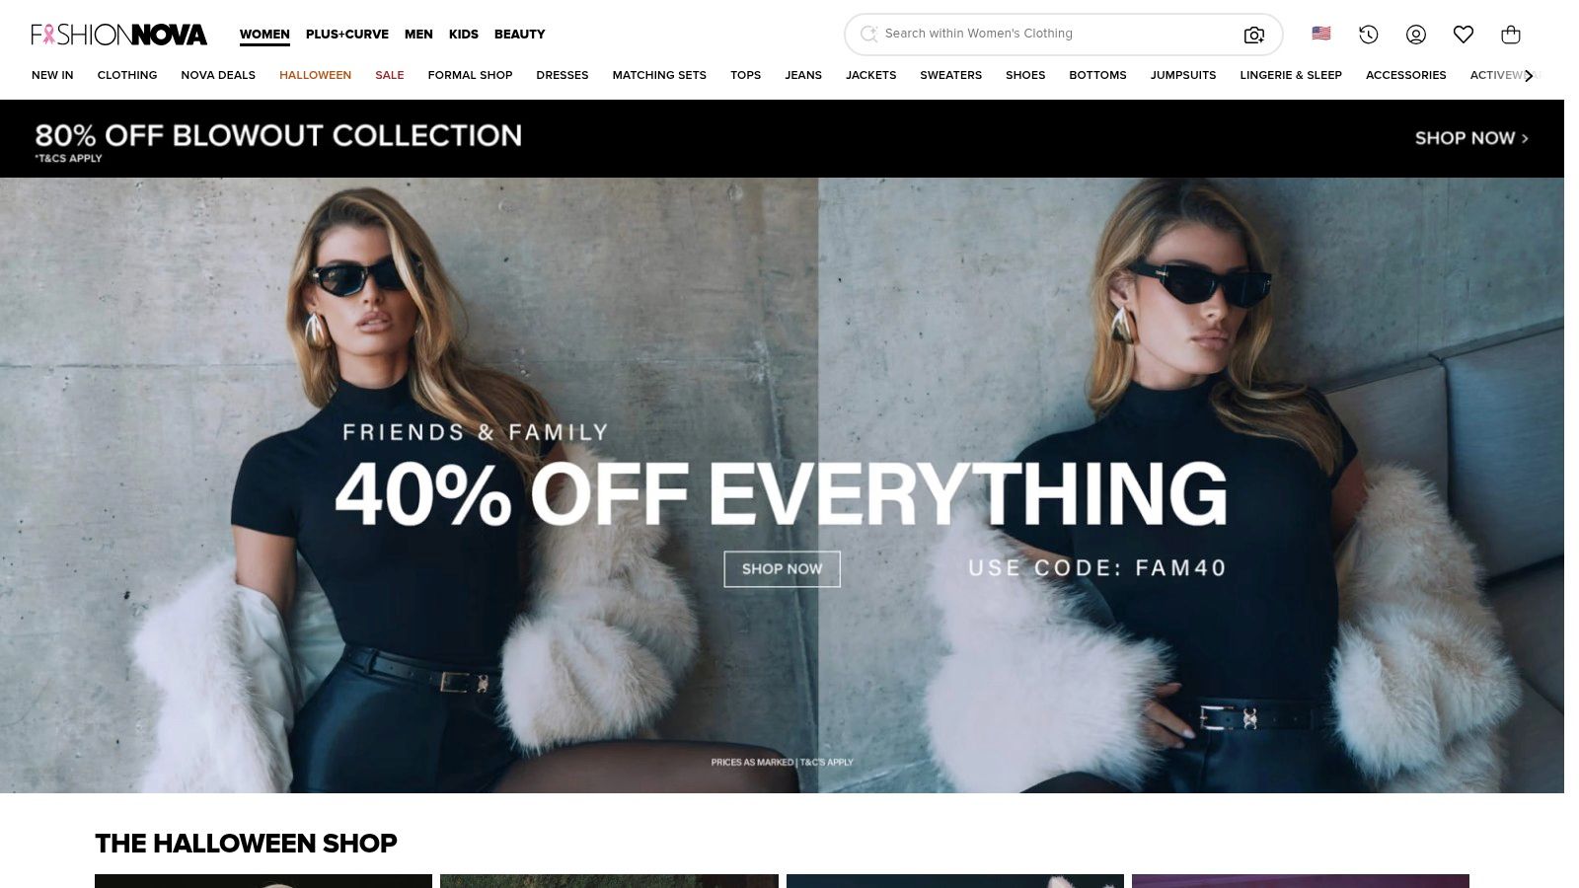Go to the Sale section
The width and height of the screenshot is (1579, 888).
[x=390, y=75]
